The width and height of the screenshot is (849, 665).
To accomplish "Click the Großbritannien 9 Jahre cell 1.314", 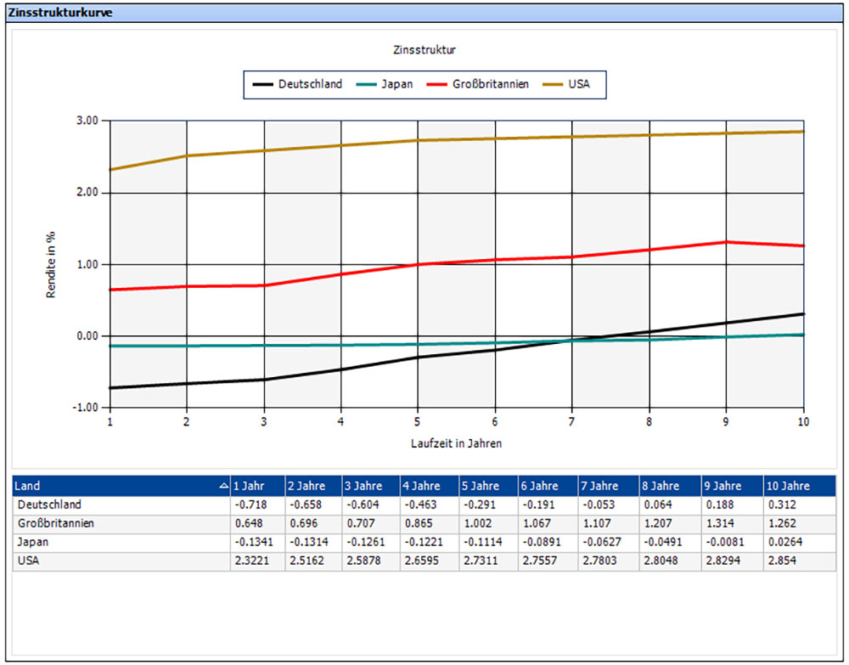I will pyautogui.click(x=720, y=524).
